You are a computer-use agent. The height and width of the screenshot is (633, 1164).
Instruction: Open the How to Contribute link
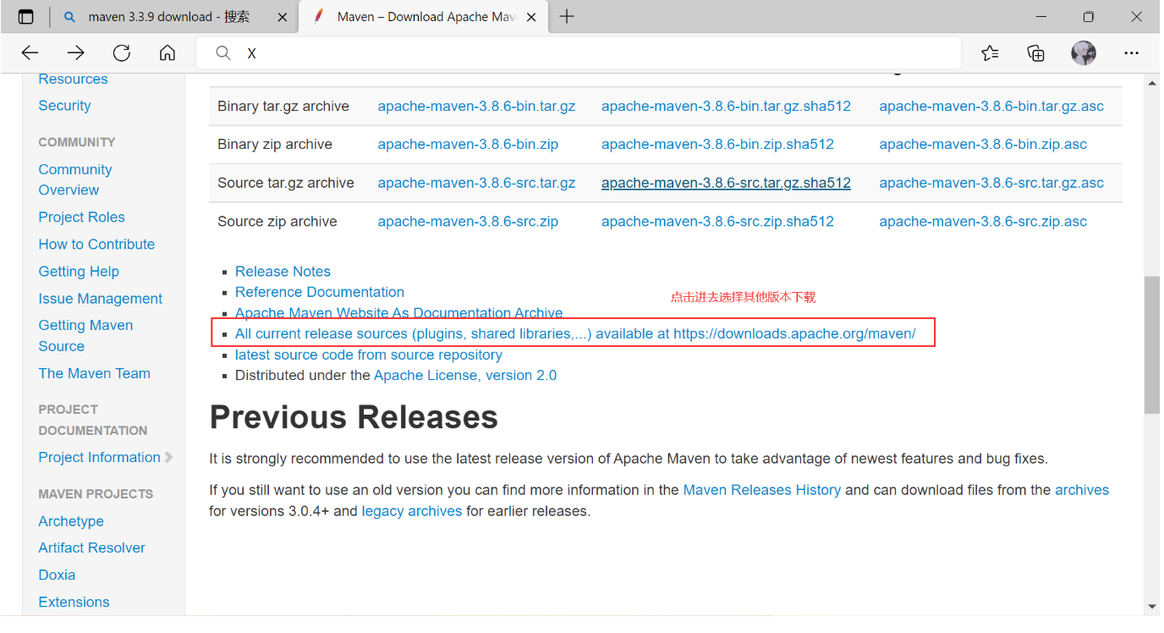pyautogui.click(x=96, y=245)
